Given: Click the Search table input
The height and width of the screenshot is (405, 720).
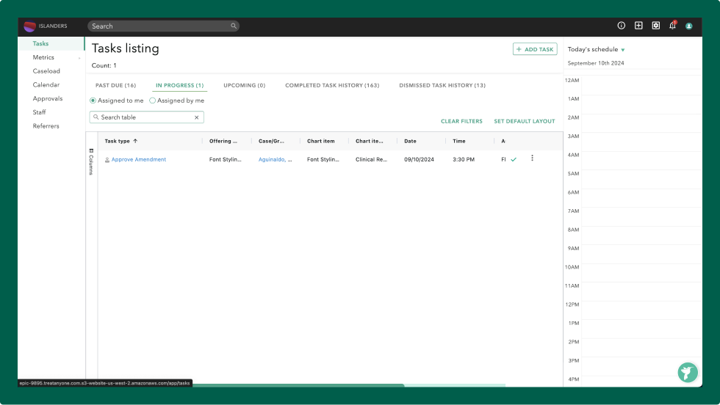Looking at the screenshot, I should coord(146,117).
